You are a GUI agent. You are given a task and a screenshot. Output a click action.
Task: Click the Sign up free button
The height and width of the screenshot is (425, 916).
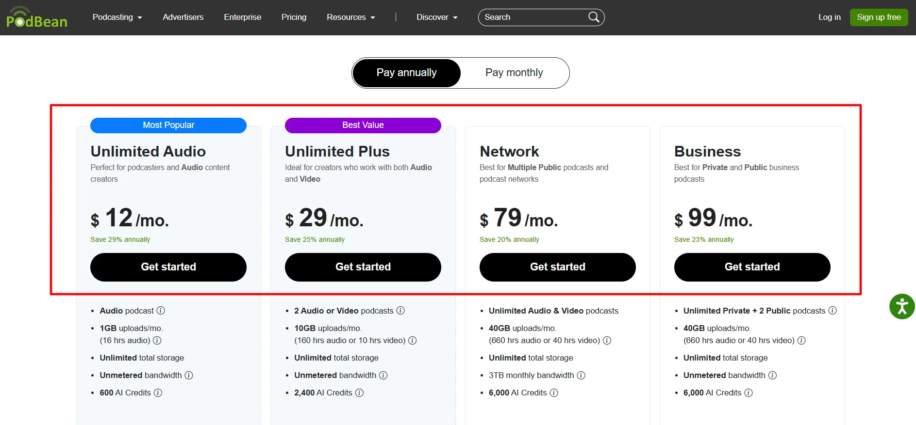point(879,17)
